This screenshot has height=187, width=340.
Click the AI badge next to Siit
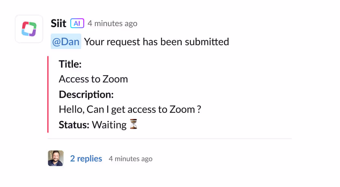point(77,23)
